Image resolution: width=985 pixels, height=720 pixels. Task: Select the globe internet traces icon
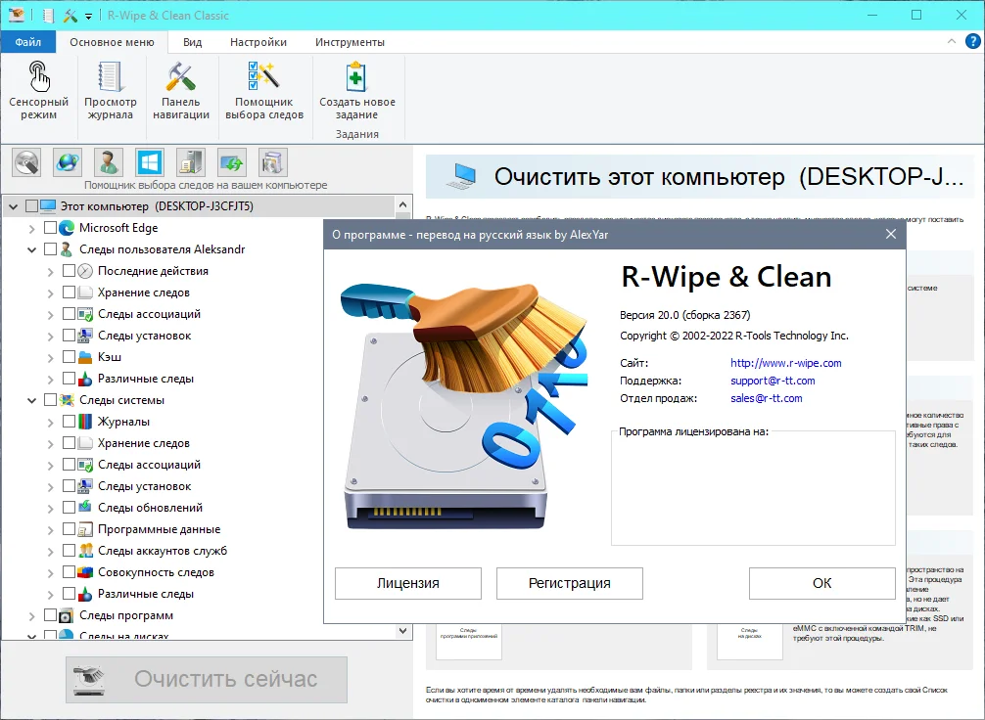coord(68,162)
